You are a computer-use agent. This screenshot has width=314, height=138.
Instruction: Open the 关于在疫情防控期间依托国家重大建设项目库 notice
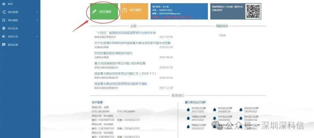click(132, 43)
